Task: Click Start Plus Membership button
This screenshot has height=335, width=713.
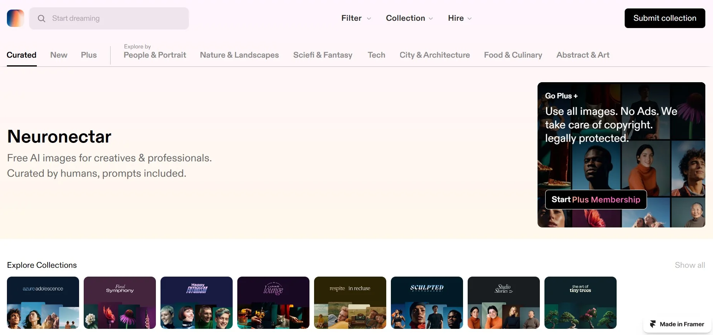Action: tap(596, 199)
